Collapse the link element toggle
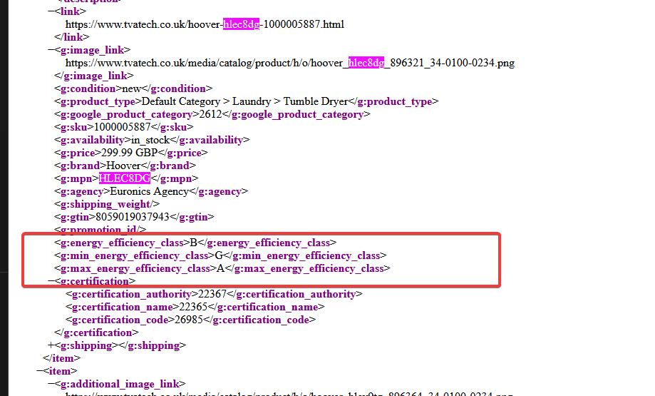The width and height of the screenshot is (655, 396). (51, 11)
